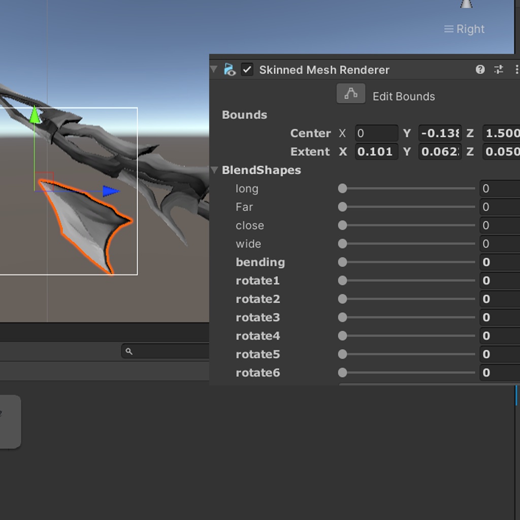Click the wide blendshape slider handle
This screenshot has width=520, height=520.
[343, 244]
